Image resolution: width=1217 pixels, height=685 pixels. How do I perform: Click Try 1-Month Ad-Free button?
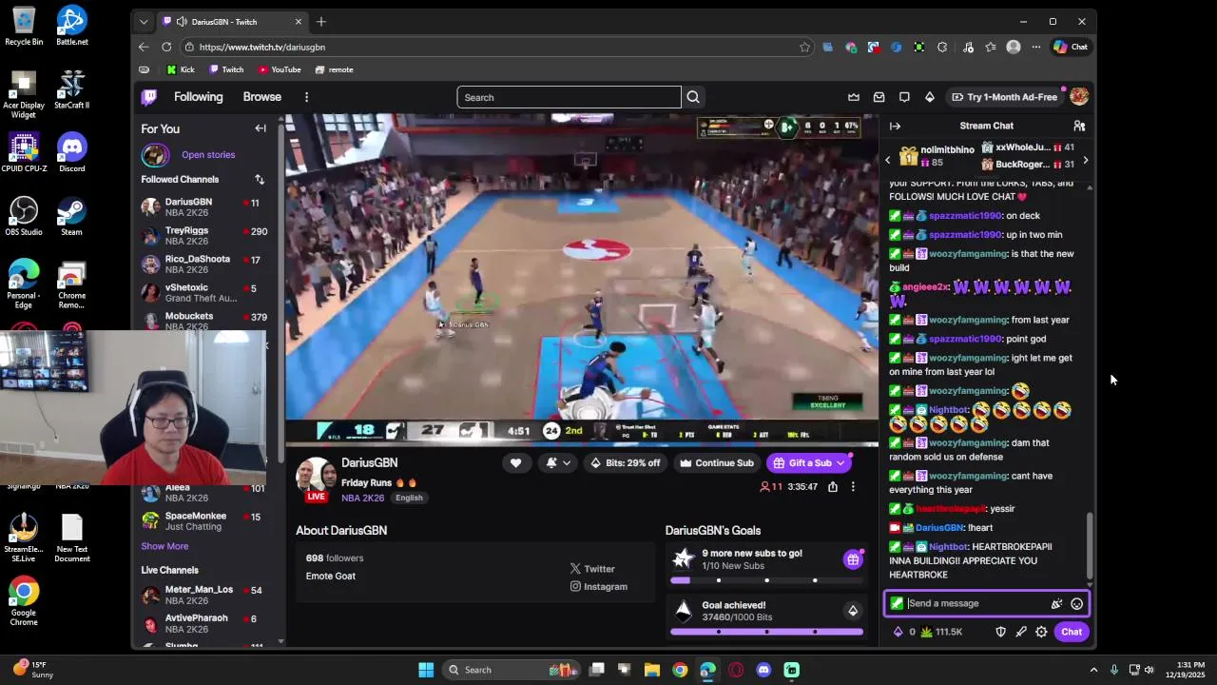coord(1004,97)
